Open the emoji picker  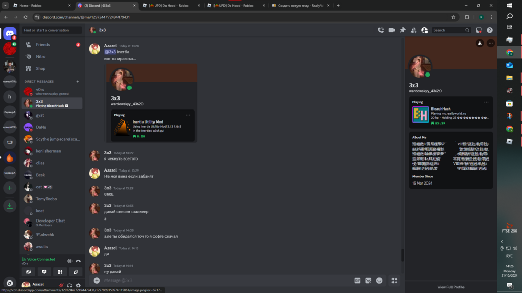coord(379,280)
